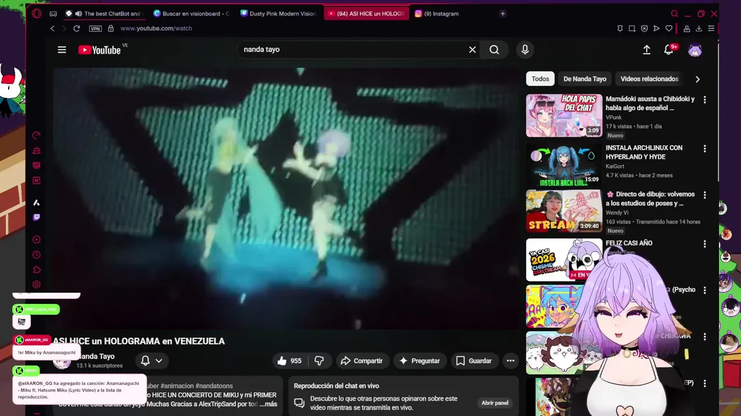This screenshot has height=416, width=741.
Task: Open YouTube account avatar menu
Action: click(695, 50)
